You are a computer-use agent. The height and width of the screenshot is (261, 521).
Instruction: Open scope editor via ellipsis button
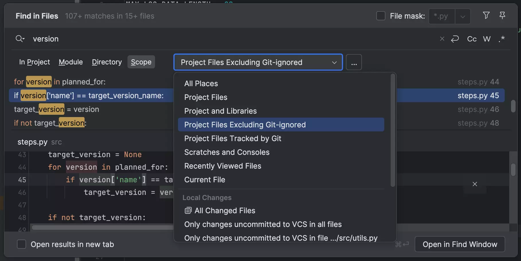click(354, 62)
